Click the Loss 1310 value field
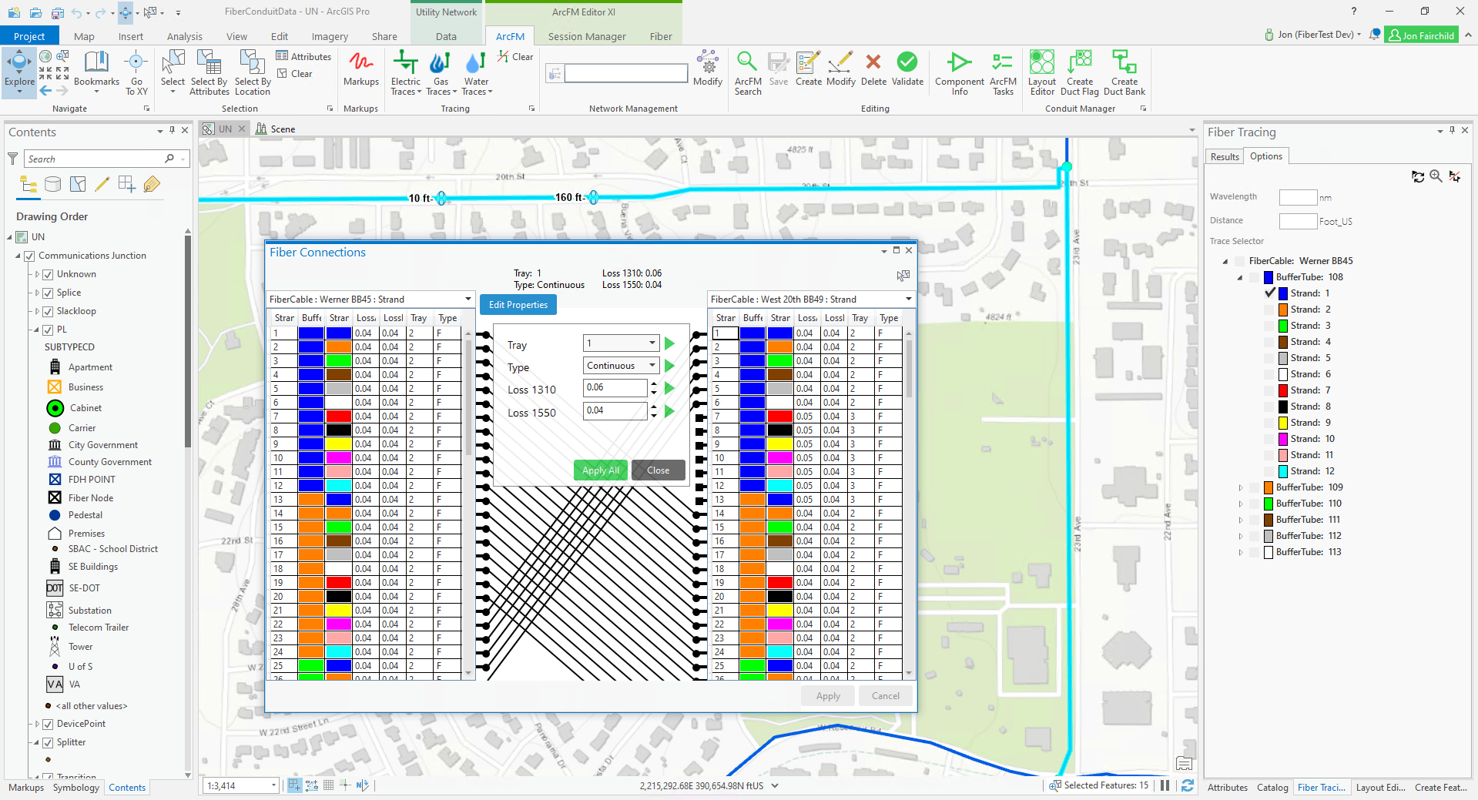 (x=615, y=388)
